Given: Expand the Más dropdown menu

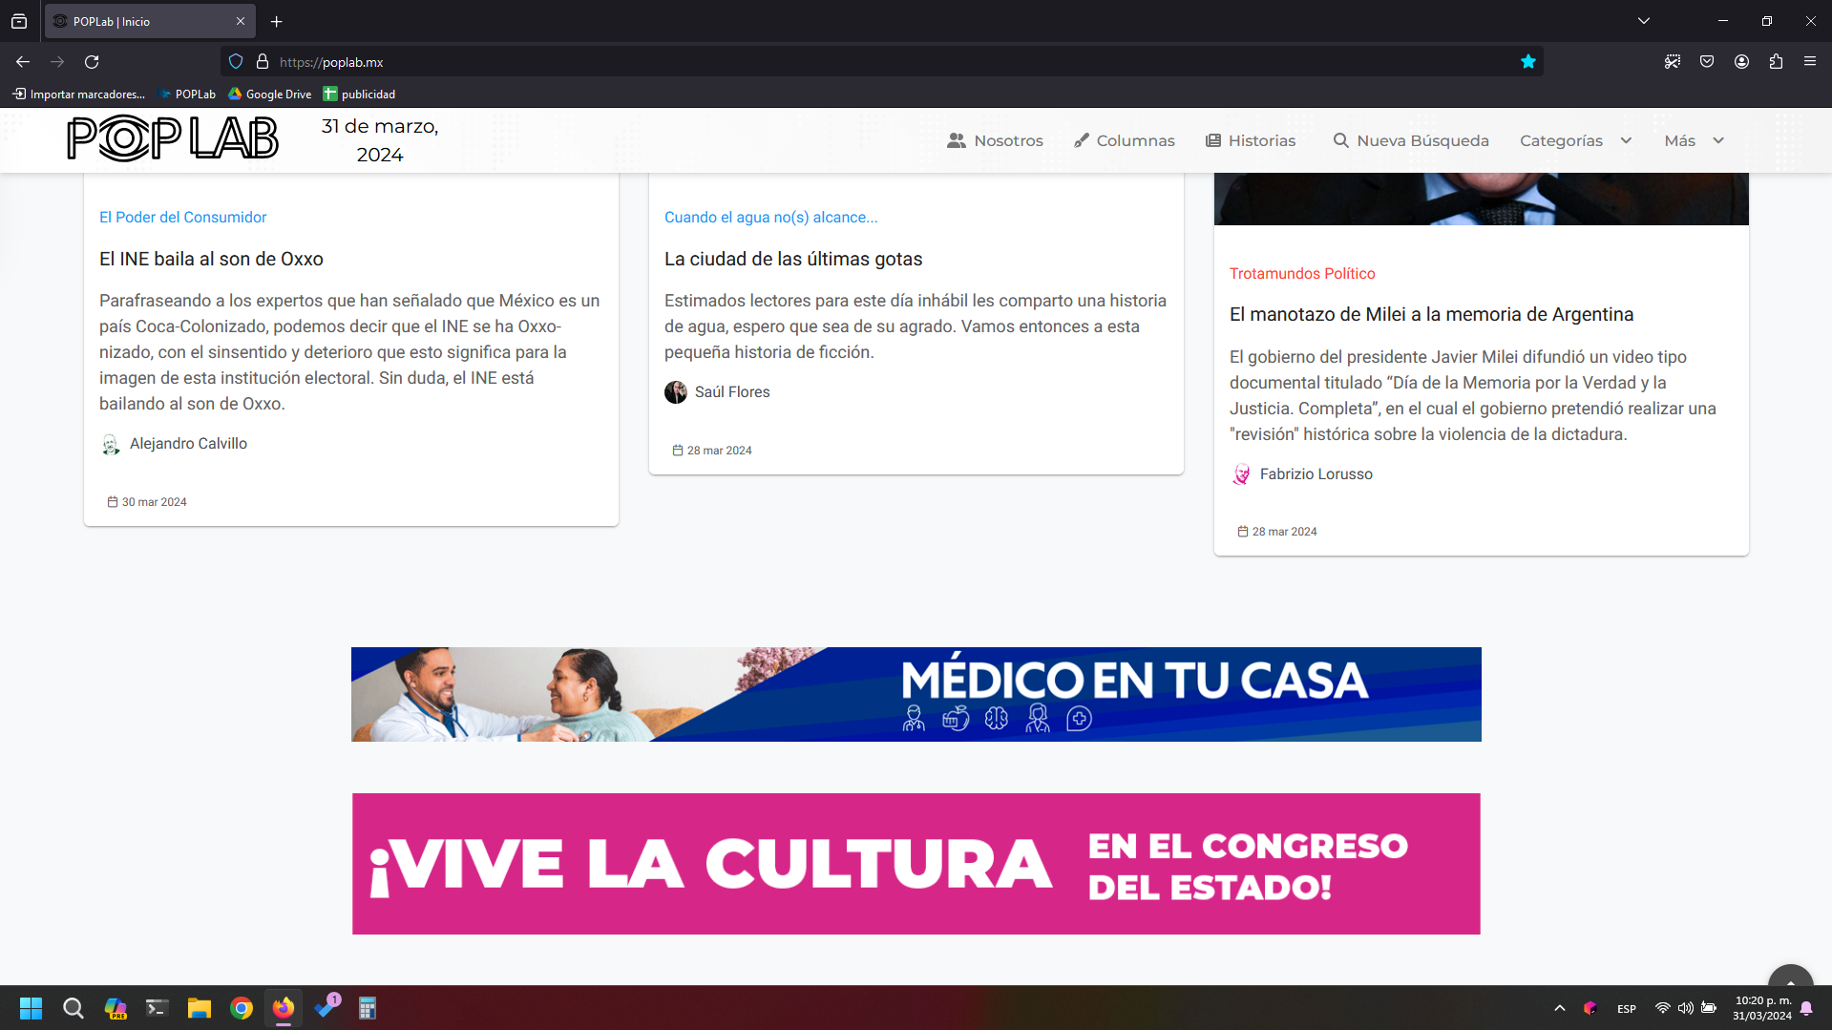Looking at the screenshot, I should 1694,140.
